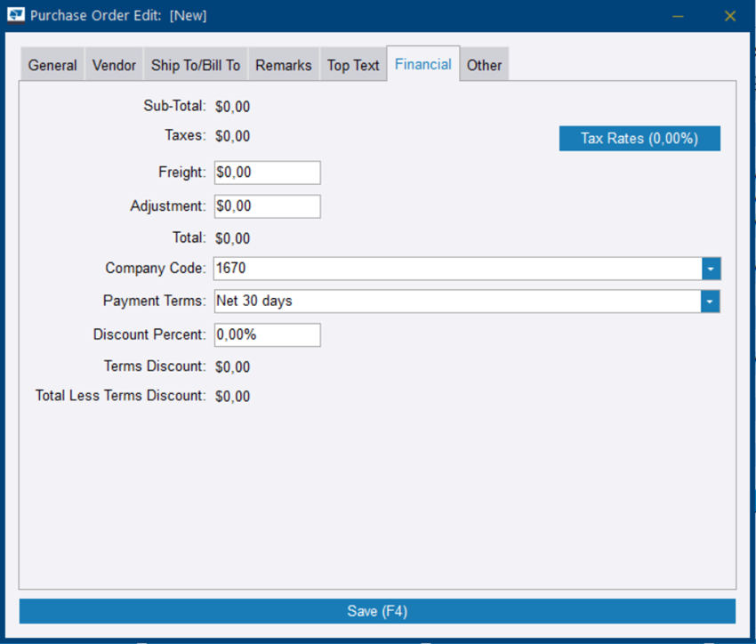This screenshot has width=756, height=644.
Task: Click the Taxes amount value
Action: click(232, 136)
